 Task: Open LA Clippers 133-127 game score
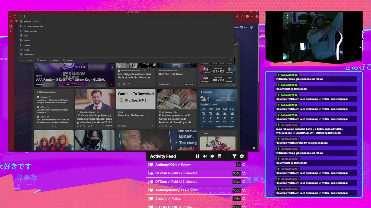(x=218, y=70)
